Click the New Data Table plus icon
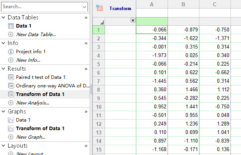The image size is (241, 155). click(10, 35)
